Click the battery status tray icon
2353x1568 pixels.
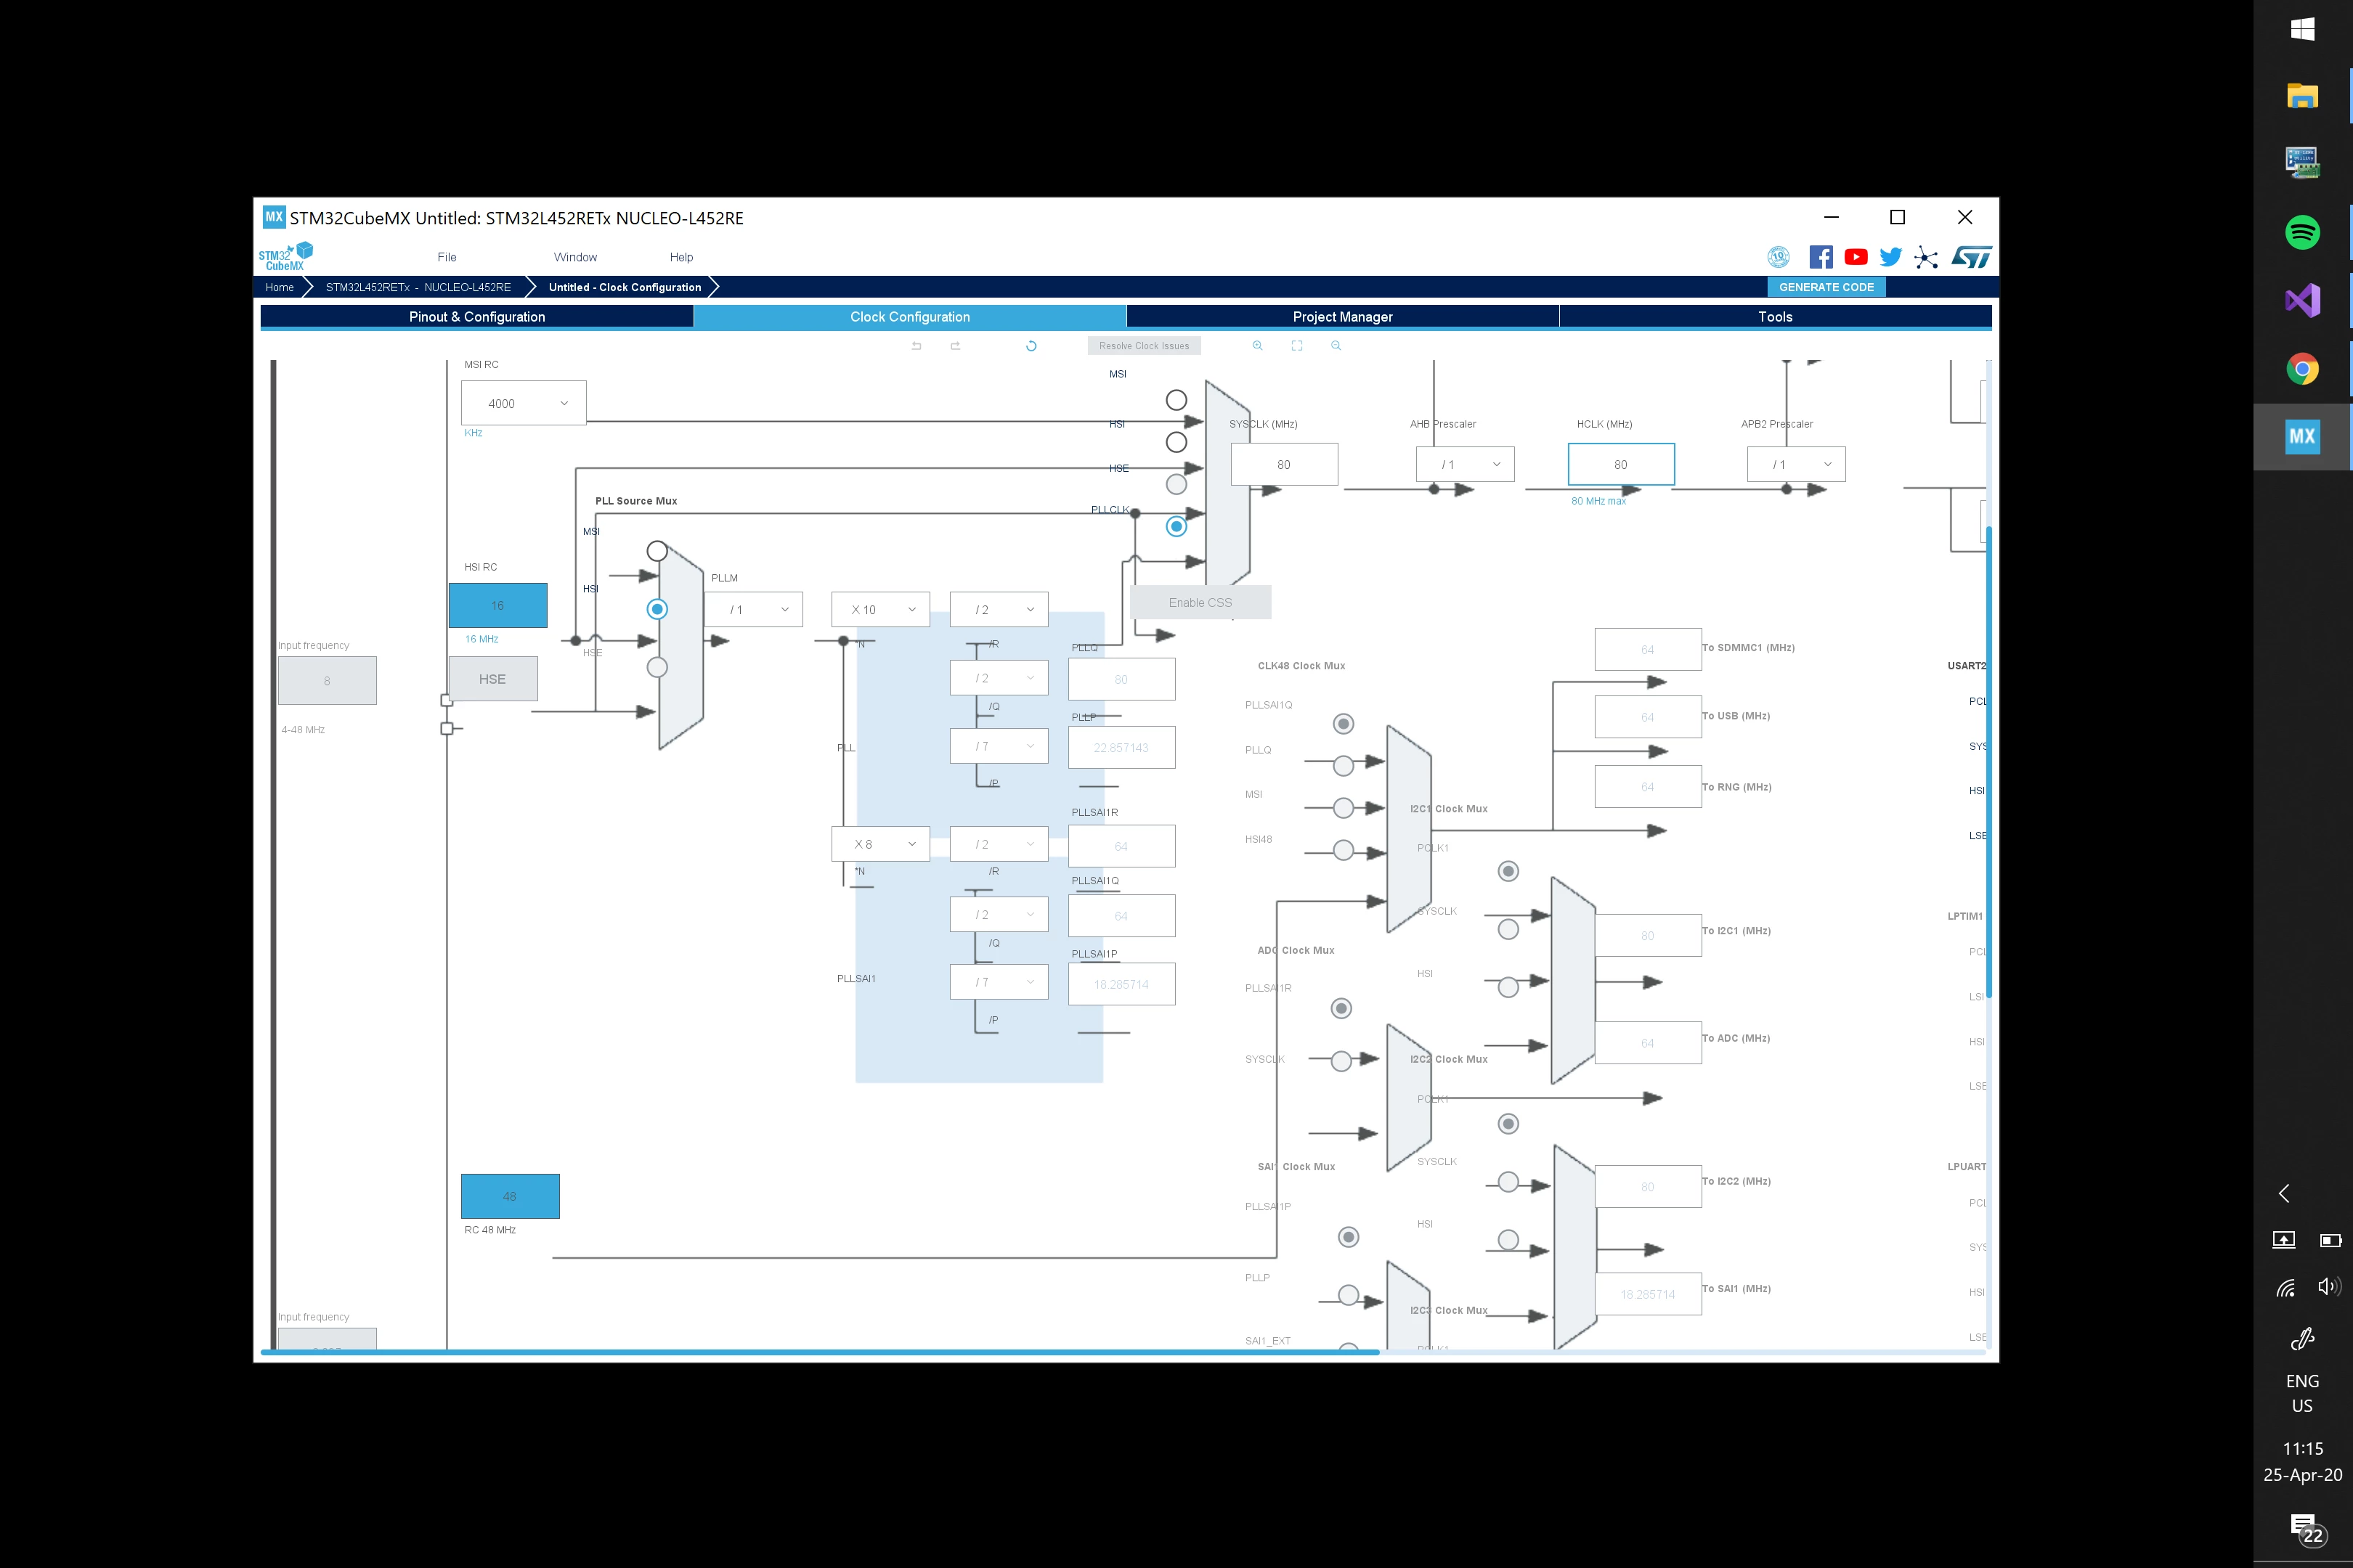pyautogui.click(x=2330, y=1240)
